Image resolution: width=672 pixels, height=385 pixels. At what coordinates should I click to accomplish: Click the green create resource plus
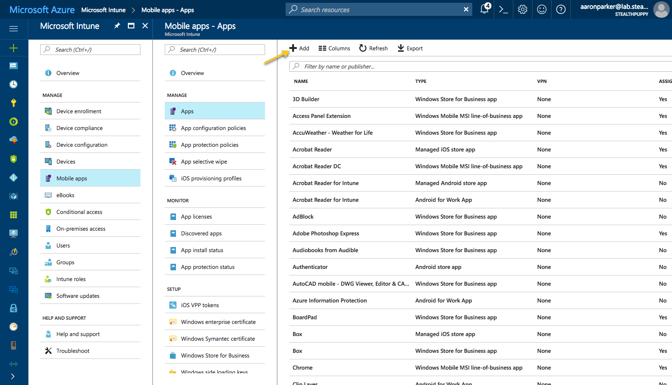click(x=14, y=48)
